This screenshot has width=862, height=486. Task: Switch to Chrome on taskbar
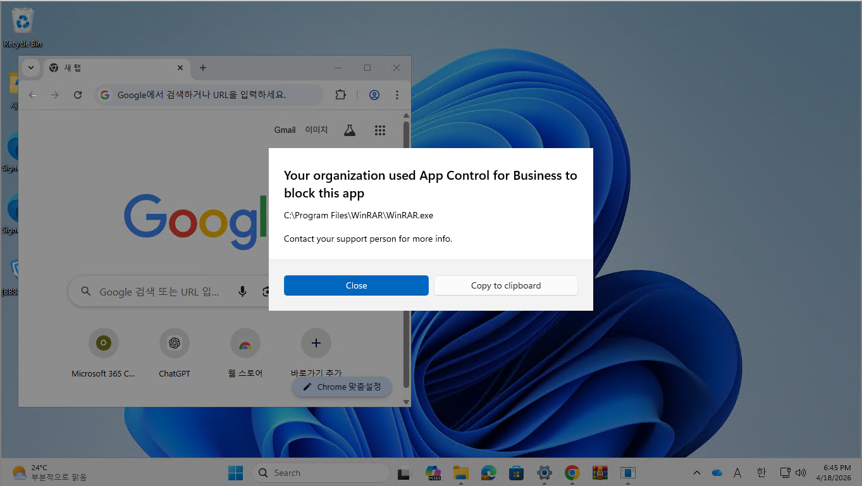point(572,473)
